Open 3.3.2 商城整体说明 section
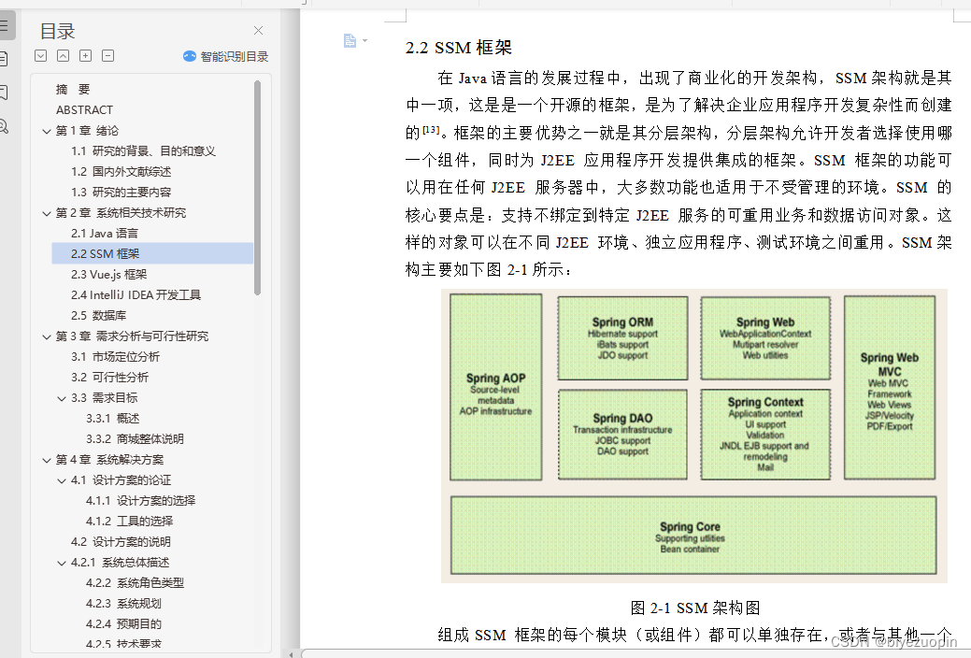This screenshot has width=971, height=658. (x=135, y=438)
